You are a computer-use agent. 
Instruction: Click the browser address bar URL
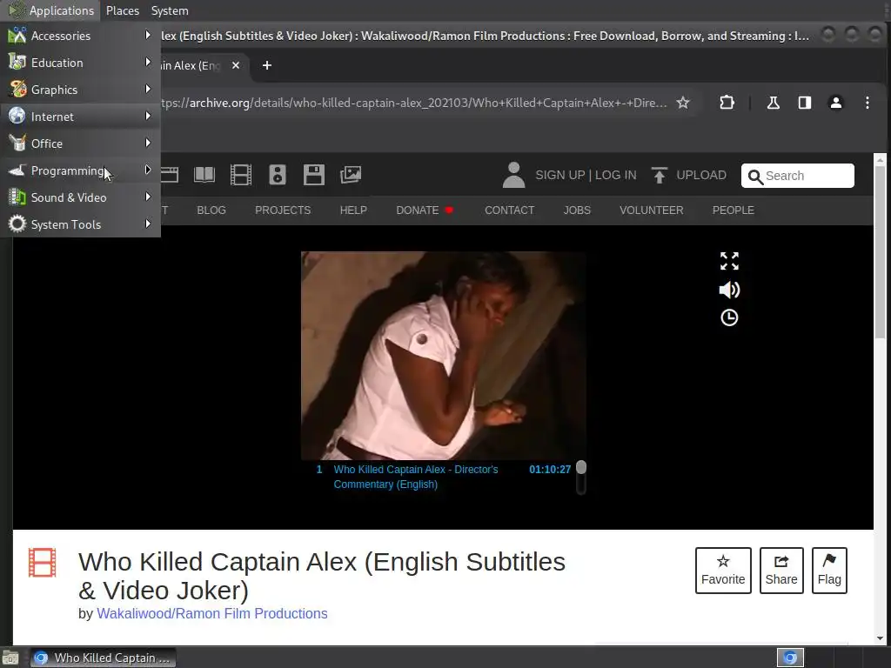pyautogui.click(x=415, y=103)
